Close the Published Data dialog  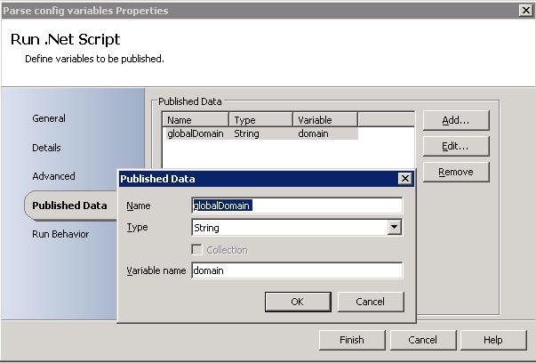coord(405,179)
